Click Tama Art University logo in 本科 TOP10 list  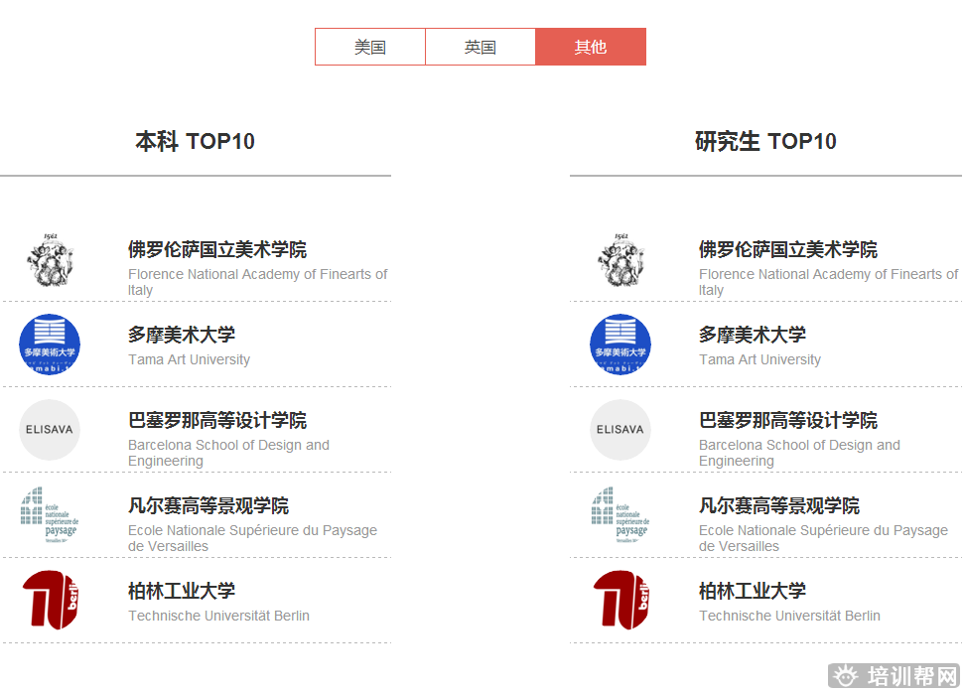click(x=50, y=345)
